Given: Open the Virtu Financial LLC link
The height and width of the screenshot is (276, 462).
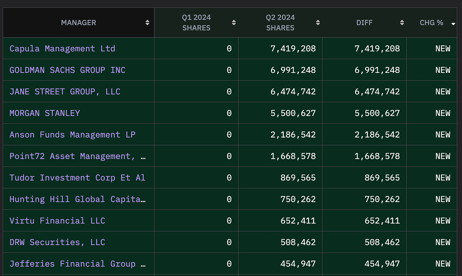Looking at the screenshot, I should point(57,221).
